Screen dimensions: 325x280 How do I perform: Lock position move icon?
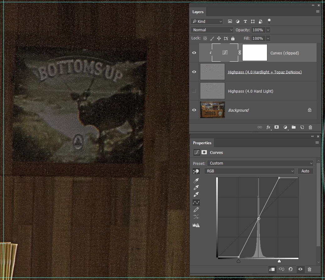[x=219, y=38]
